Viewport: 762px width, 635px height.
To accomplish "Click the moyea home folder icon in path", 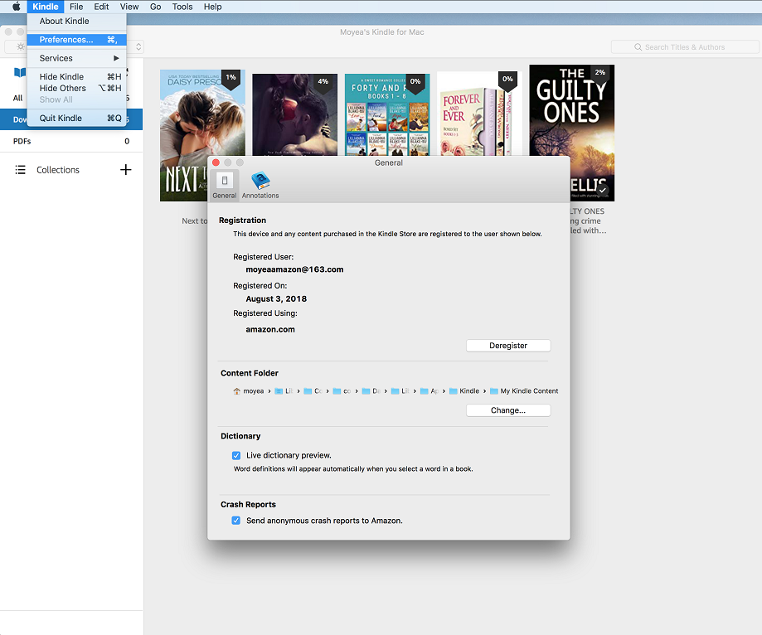I will [x=236, y=391].
